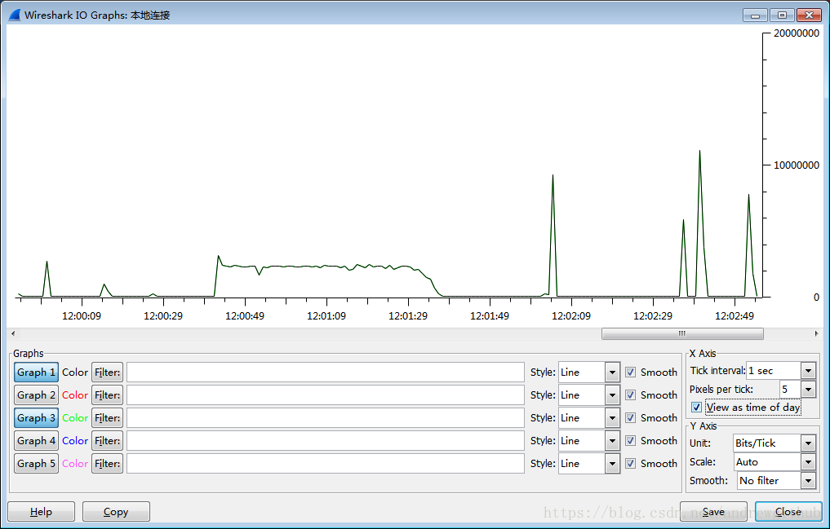Focus the Graph 4 filter text field
830x529 pixels.
(x=326, y=440)
